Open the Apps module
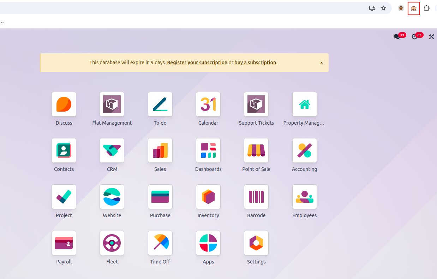Viewport: 437px width, 279px height. (x=208, y=243)
